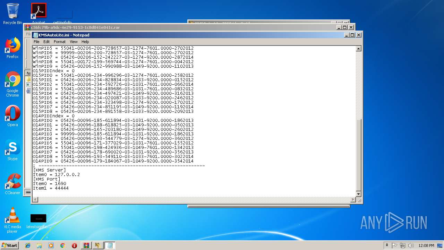Click the O15PID8 line
This screenshot has height=250, width=444.
(x=113, y=111)
